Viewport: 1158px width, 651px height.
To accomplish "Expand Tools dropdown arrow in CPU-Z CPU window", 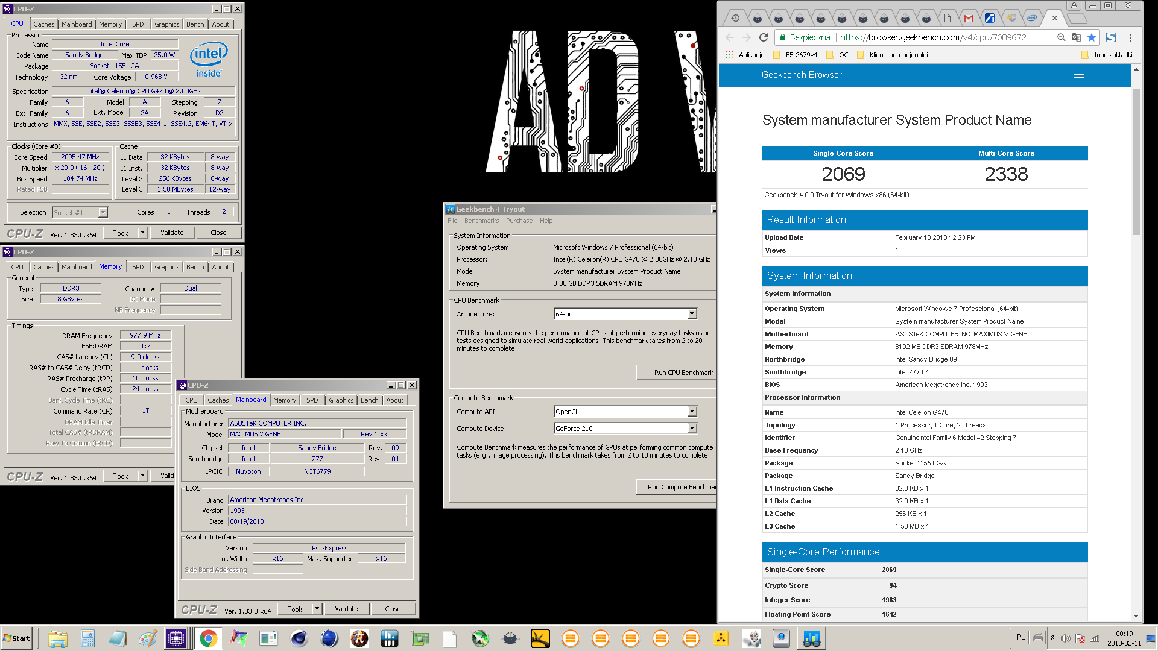I will [143, 233].
